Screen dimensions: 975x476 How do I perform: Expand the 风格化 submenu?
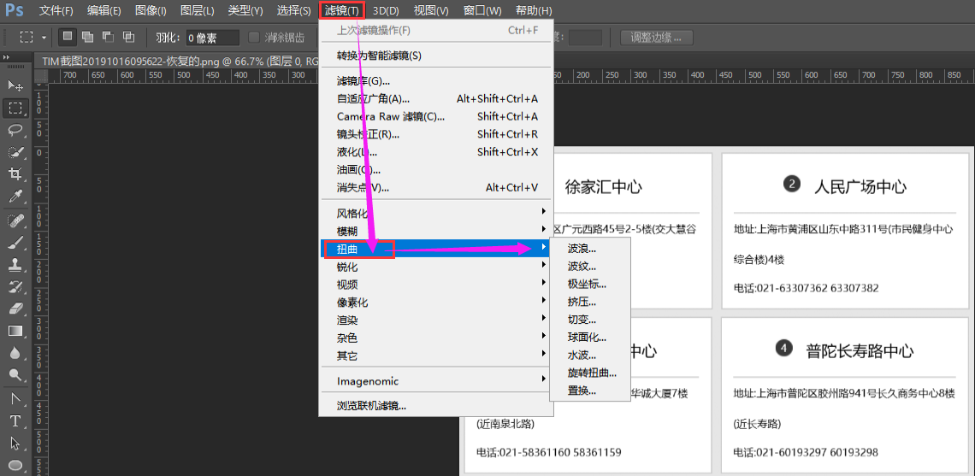(x=436, y=214)
